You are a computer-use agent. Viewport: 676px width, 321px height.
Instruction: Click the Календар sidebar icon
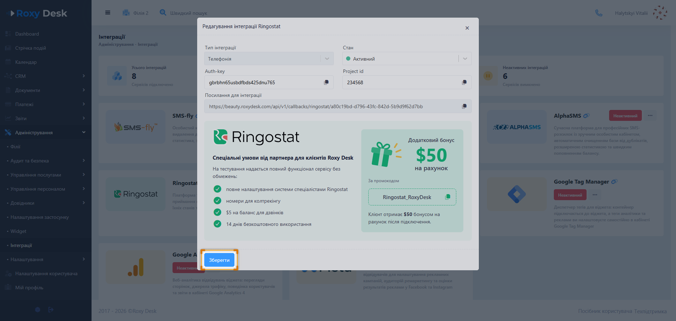[8, 62]
